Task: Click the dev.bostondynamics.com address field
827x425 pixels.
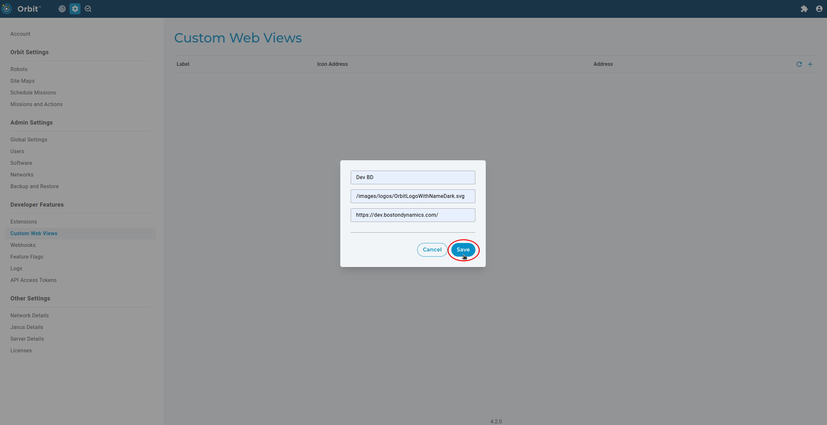Action: 413,215
